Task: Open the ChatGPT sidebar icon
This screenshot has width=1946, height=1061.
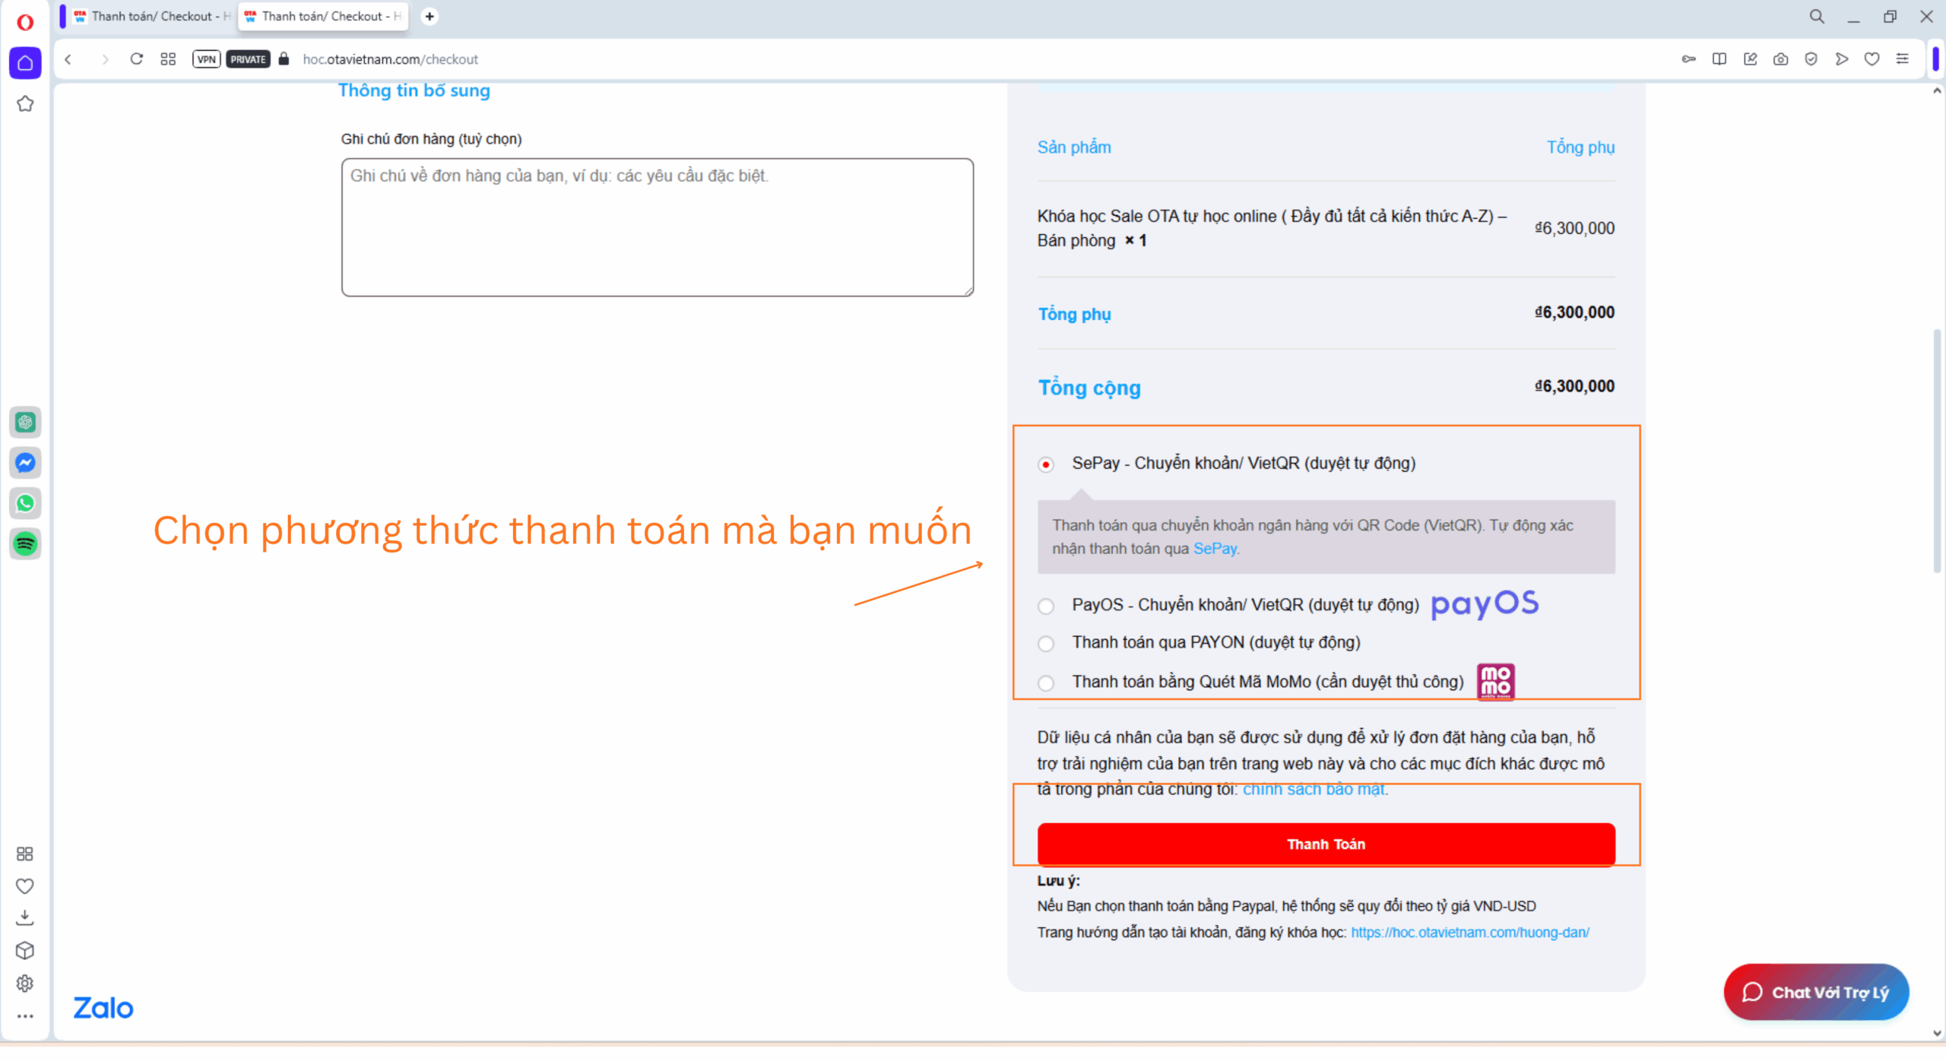Action: click(x=25, y=422)
